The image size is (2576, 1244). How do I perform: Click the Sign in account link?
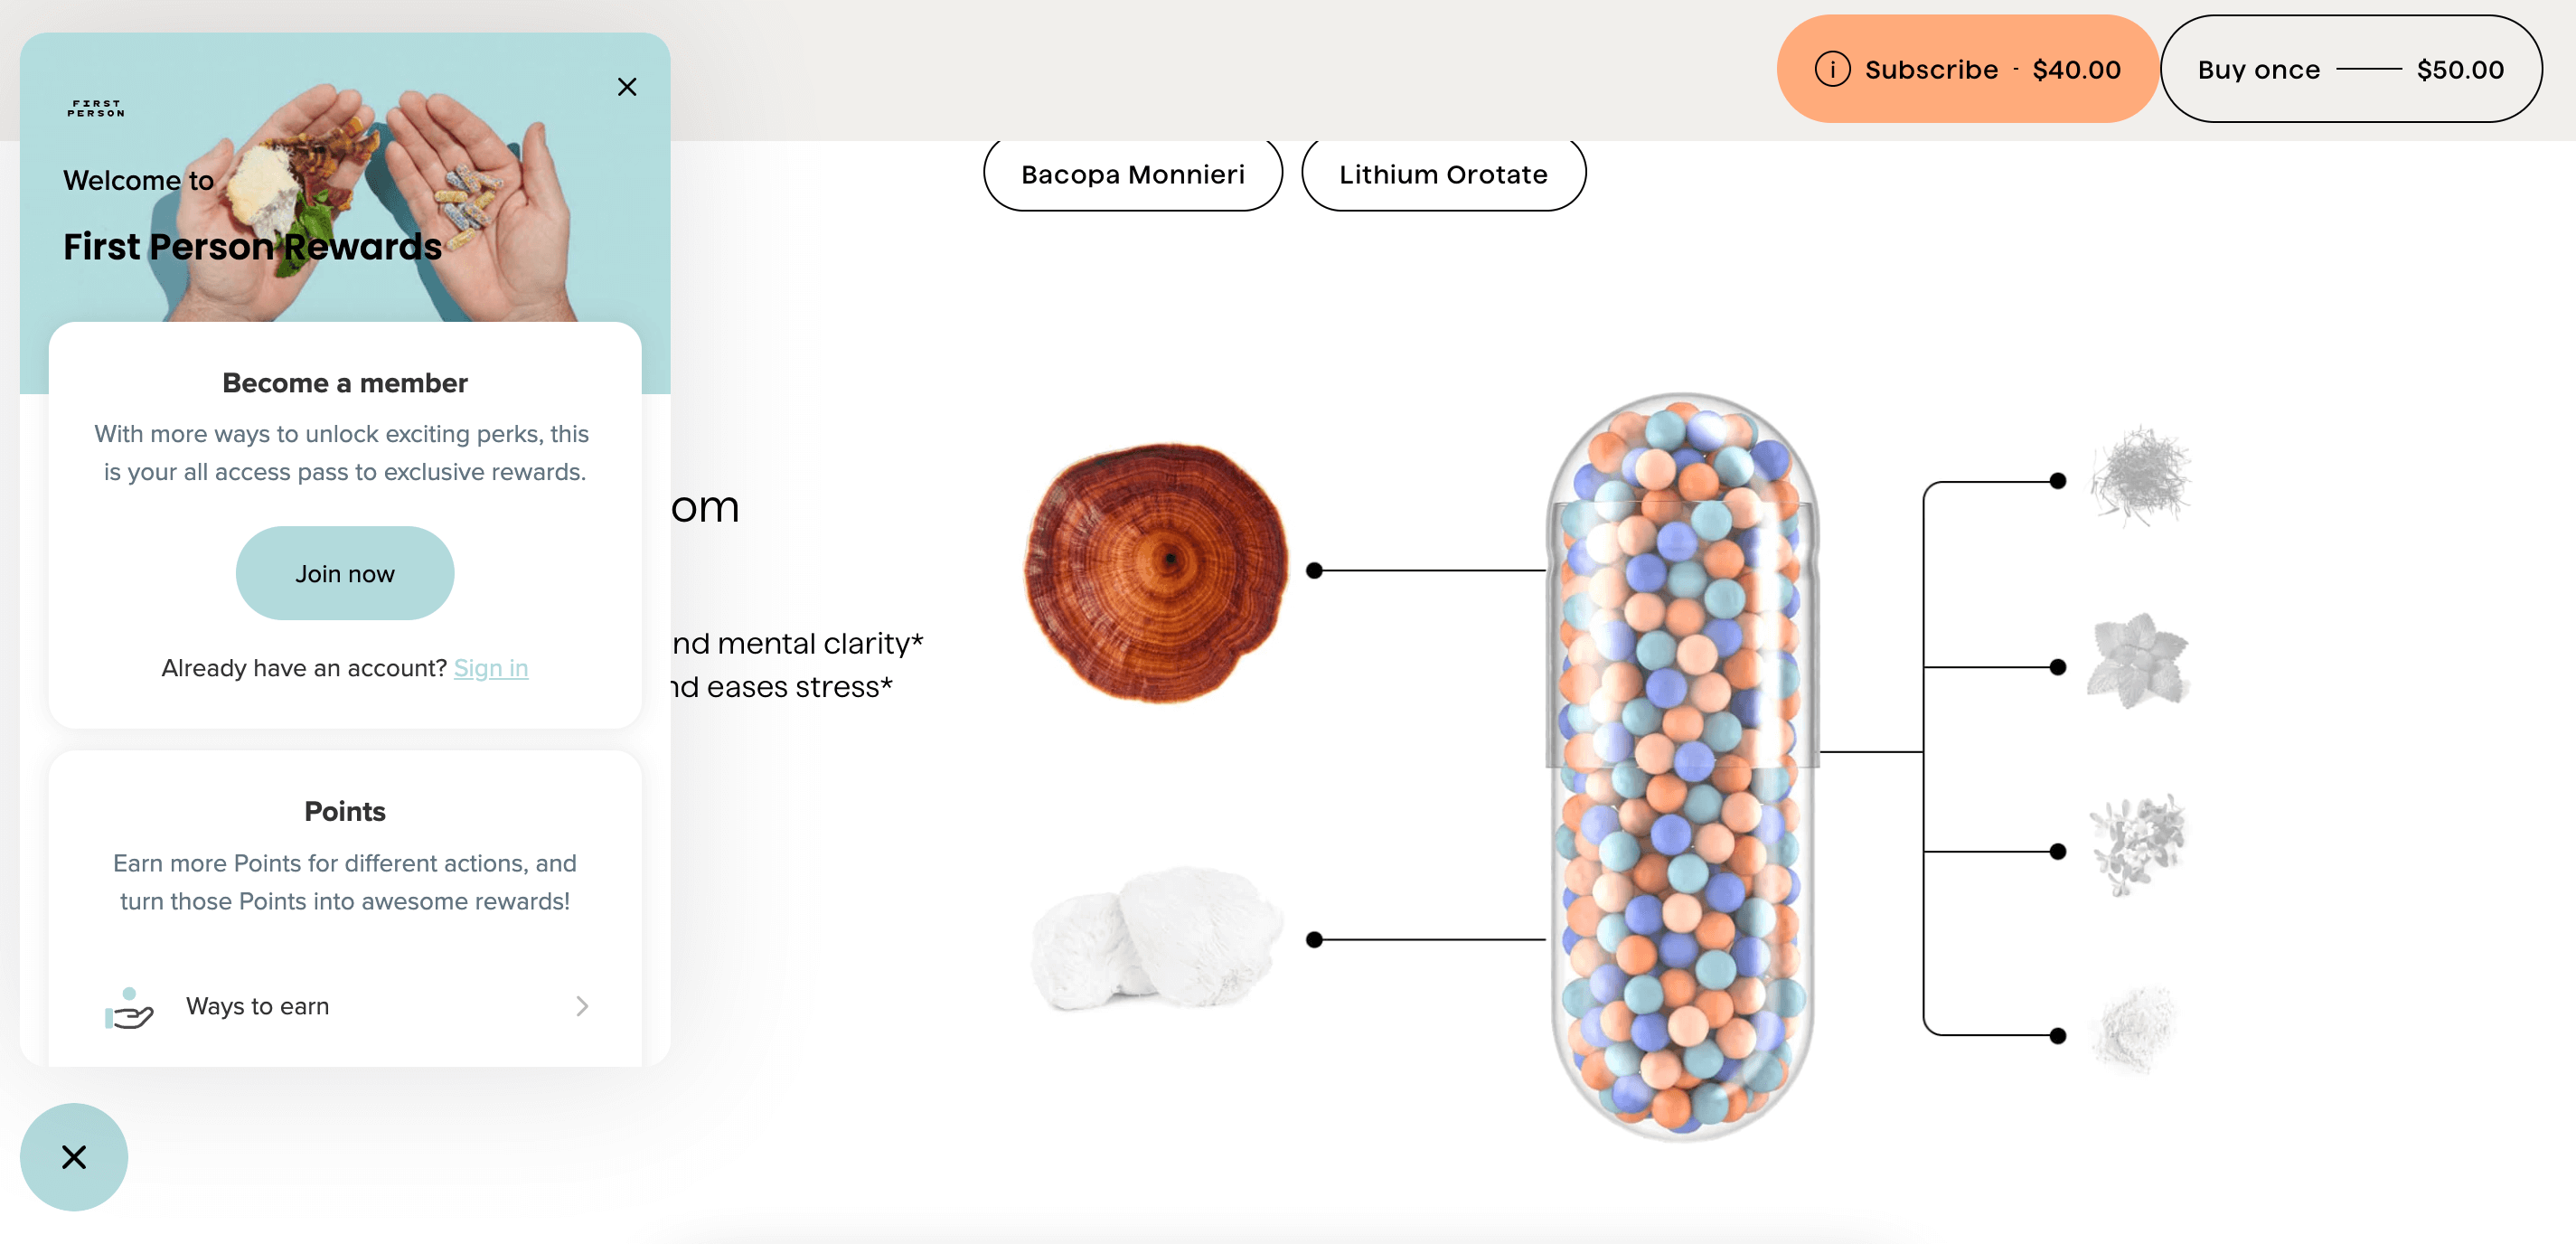(491, 667)
